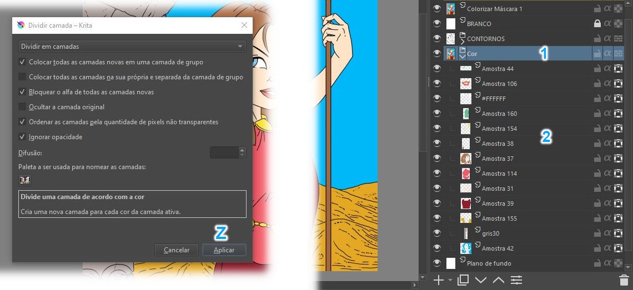
Task: Lock the Cor group layer
Action: coord(597,54)
